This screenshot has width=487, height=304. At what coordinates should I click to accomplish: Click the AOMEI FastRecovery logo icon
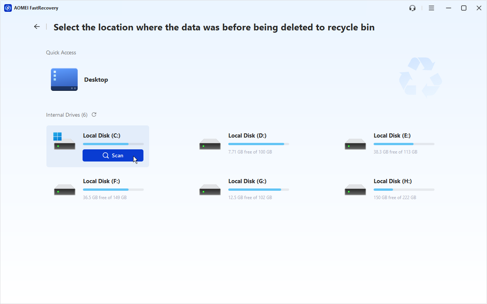[8, 8]
